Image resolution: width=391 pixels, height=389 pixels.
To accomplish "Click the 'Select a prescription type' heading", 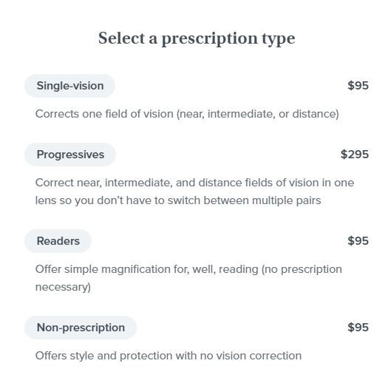I will (x=197, y=38).
